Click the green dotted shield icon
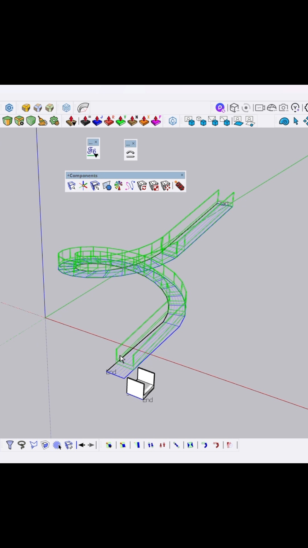This screenshot has width=308, height=548. [x=31, y=121]
